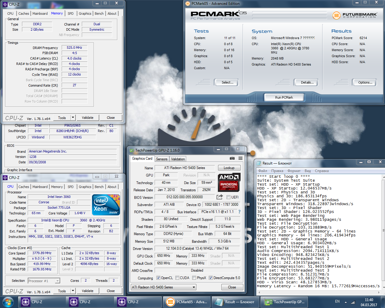Click the PCMark Score value 6214
The height and width of the screenshot is (308, 385).
pos(363,38)
